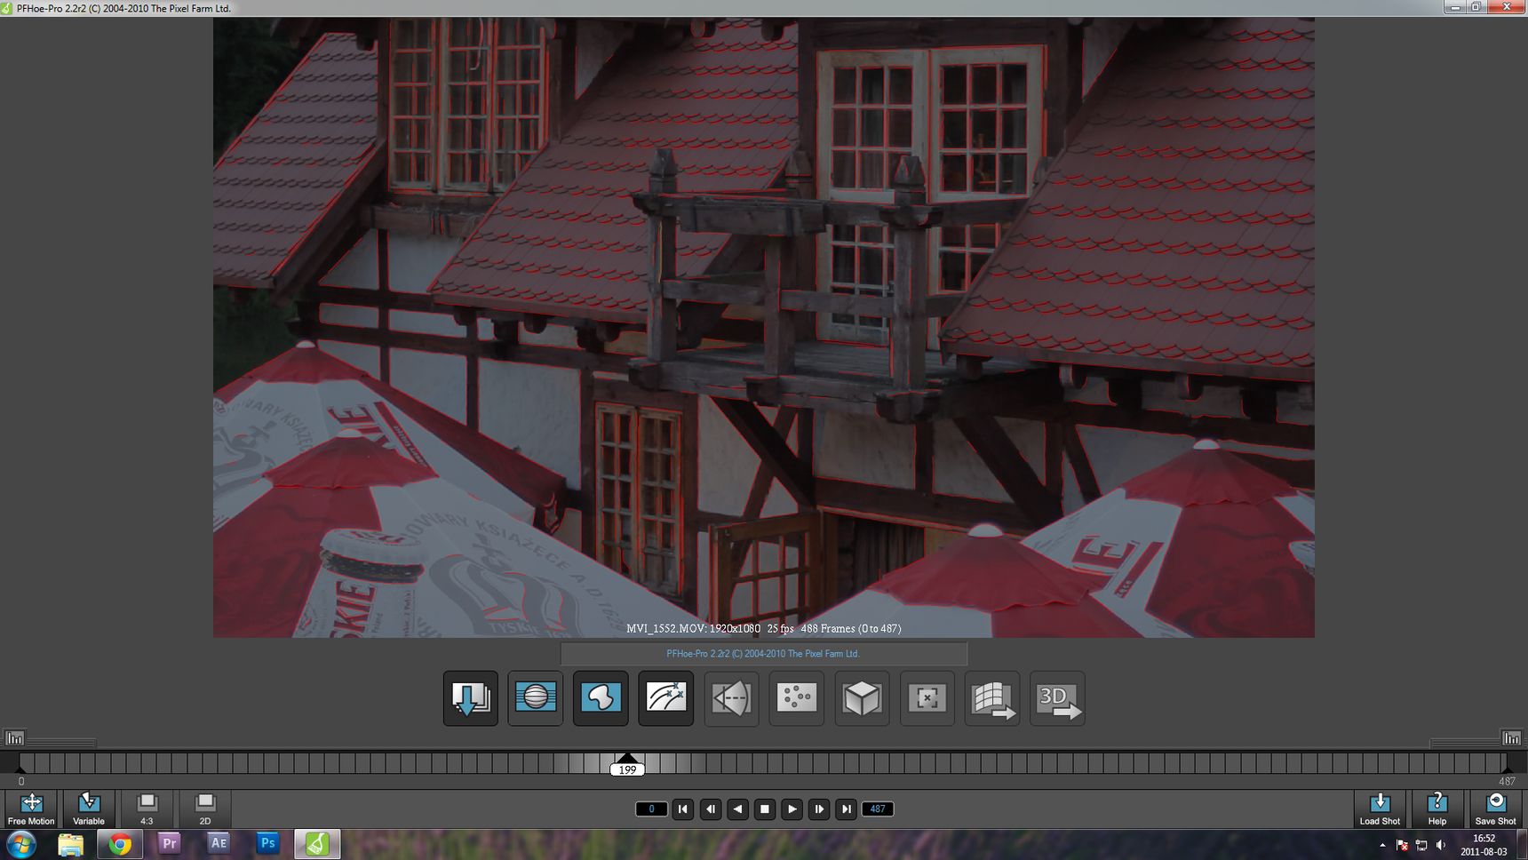The width and height of the screenshot is (1528, 860).
Task: Step forward one frame
Action: [819, 809]
